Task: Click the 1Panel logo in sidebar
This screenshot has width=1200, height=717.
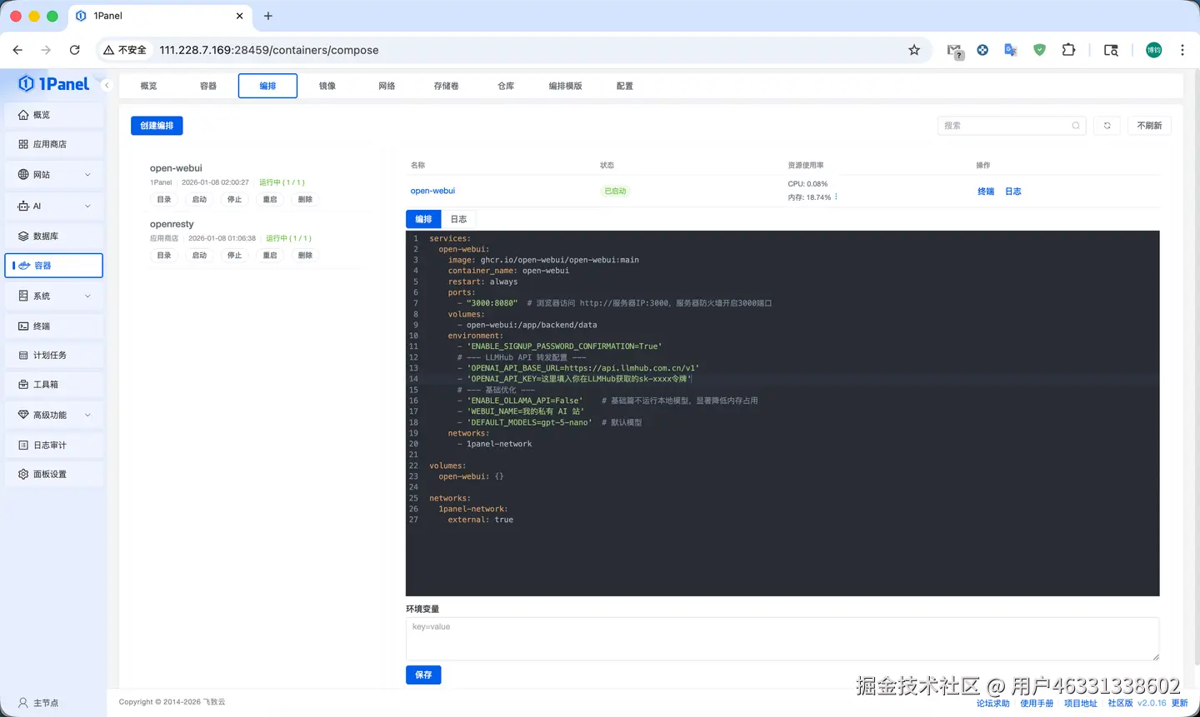Action: (53, 84)
